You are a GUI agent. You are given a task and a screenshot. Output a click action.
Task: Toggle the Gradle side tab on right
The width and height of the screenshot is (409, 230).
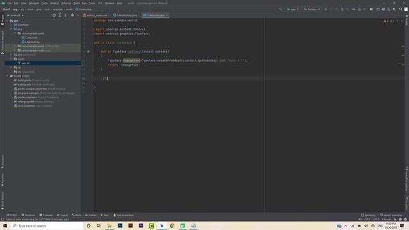406,20
